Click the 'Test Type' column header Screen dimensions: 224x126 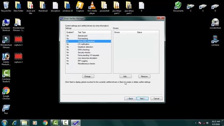pyautogui.click(x=94, y=33)
